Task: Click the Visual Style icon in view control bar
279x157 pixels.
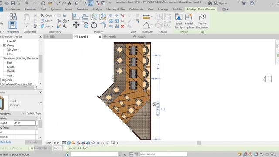Action: coord(68,143)
